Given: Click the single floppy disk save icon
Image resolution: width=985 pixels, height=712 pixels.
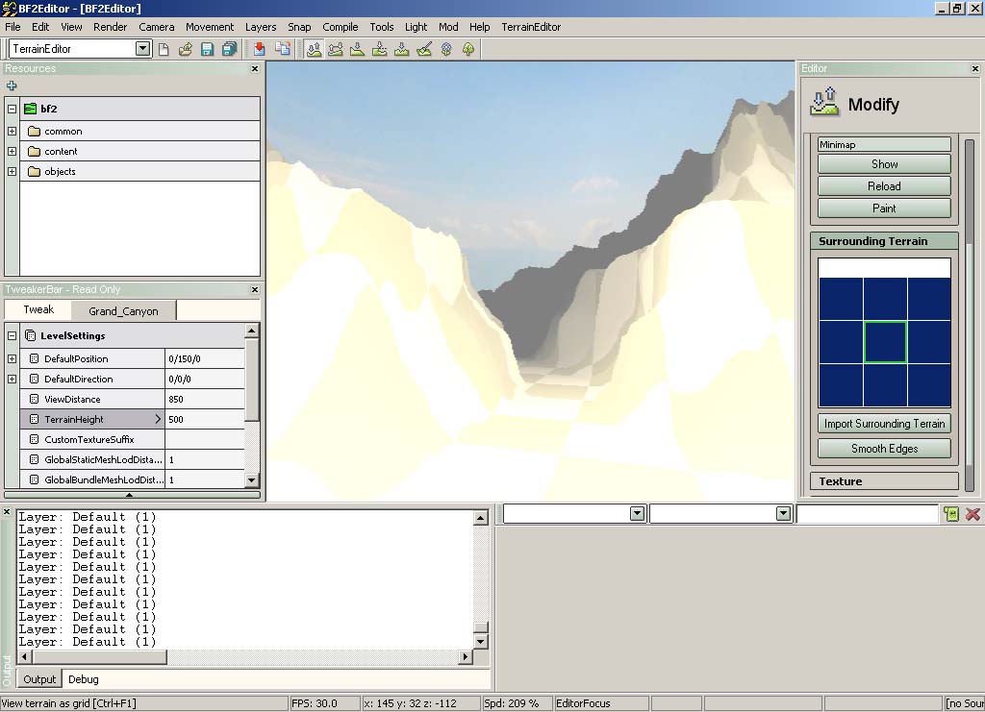Looking at the screenshot, I should click(207, 49).
